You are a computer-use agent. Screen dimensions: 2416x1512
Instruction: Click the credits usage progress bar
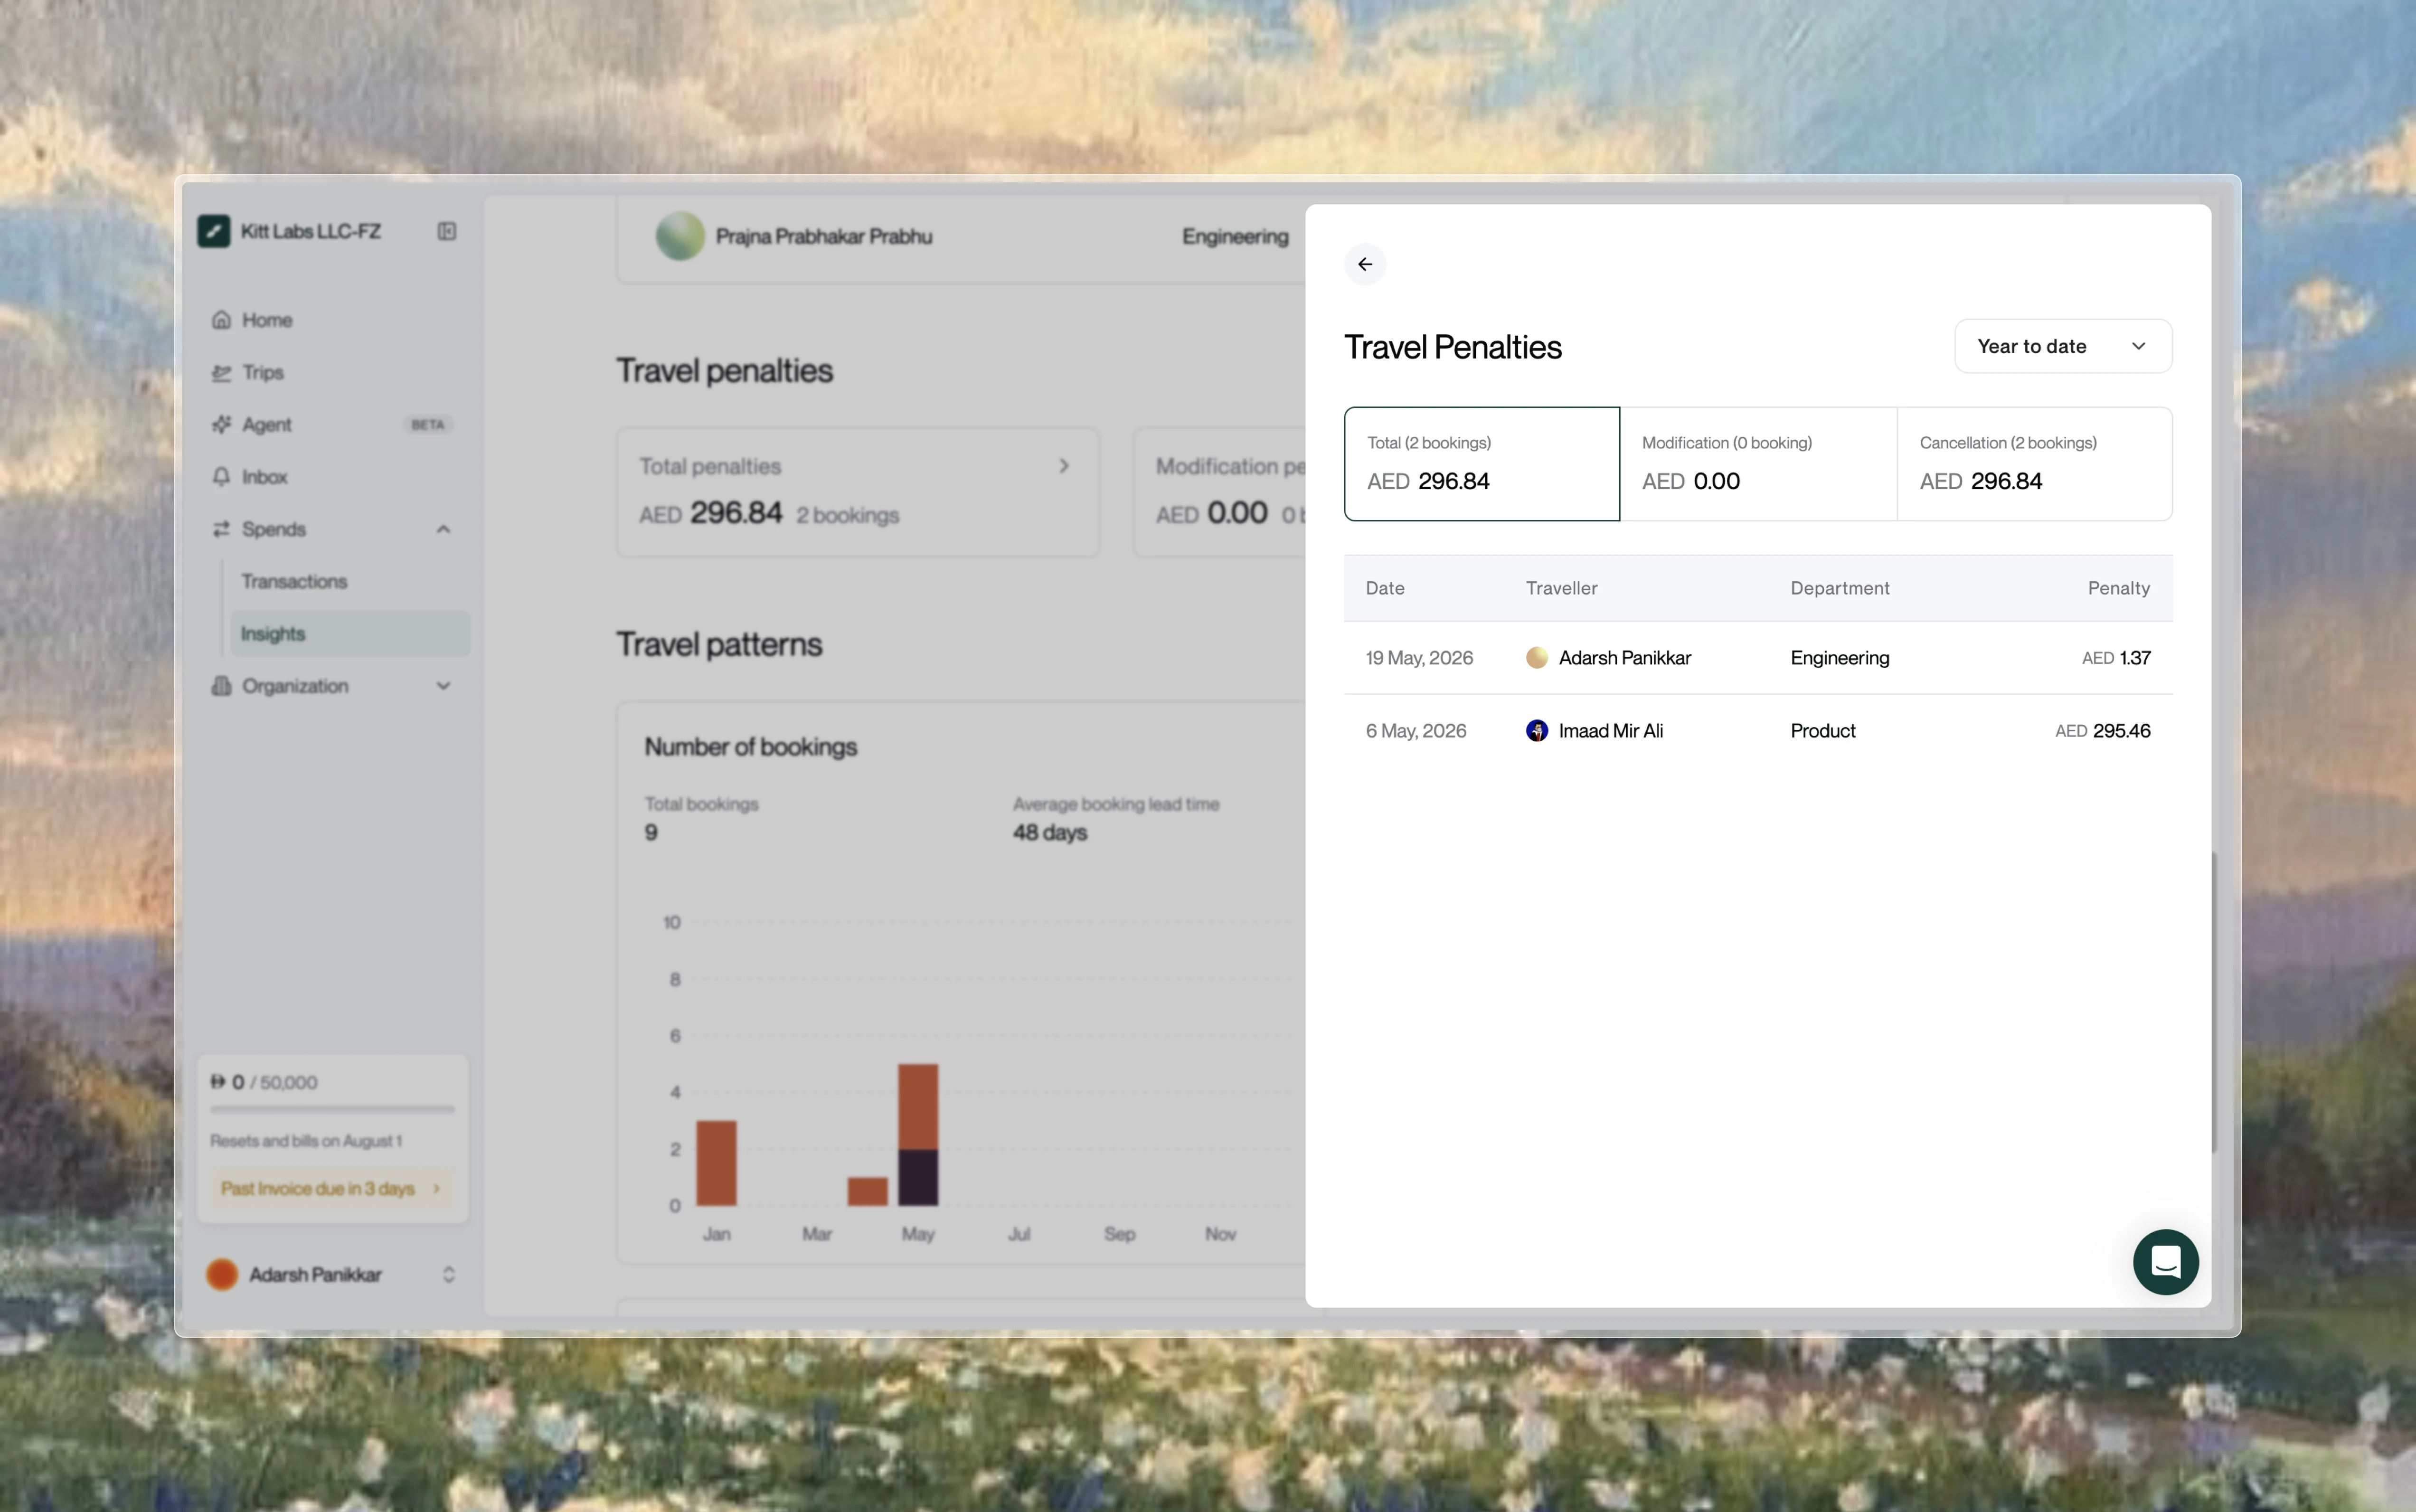332,1109
